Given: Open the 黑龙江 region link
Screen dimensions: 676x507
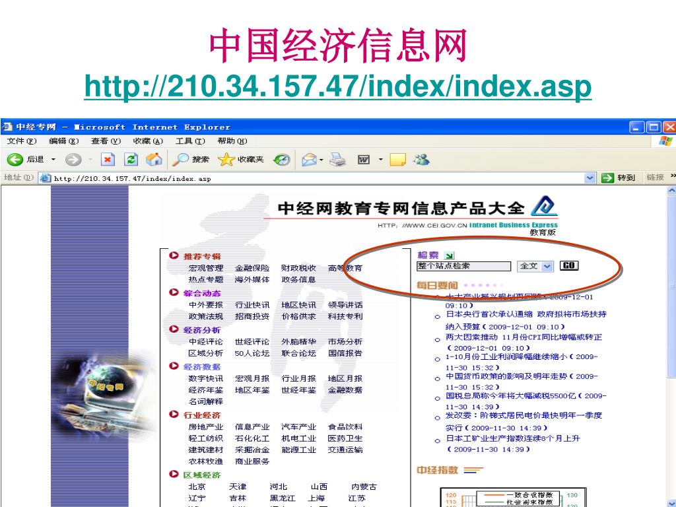Looking at the screenshot, I should 283,498.
